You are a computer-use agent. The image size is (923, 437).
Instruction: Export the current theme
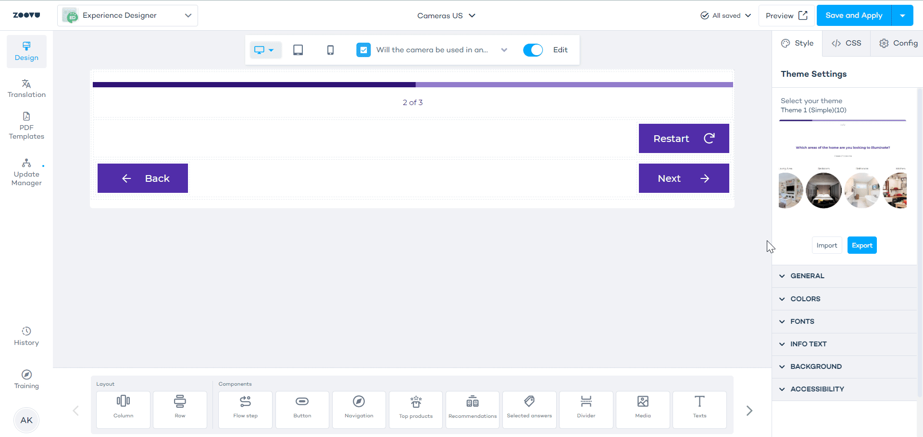[861, 245]
